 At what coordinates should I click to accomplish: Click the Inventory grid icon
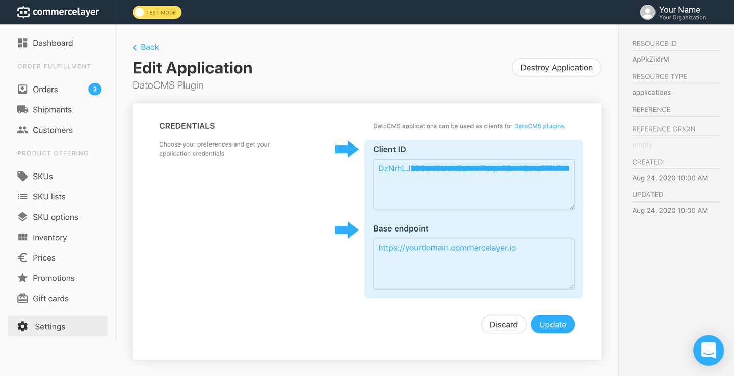[x=22, y=237]
